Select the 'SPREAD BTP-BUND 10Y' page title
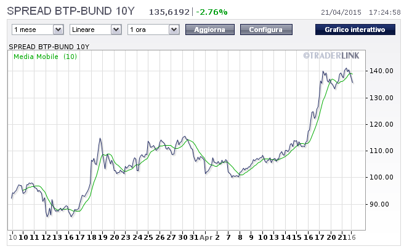Image resolution: width=404 pixels, height=249 pixels. point(71,11)
